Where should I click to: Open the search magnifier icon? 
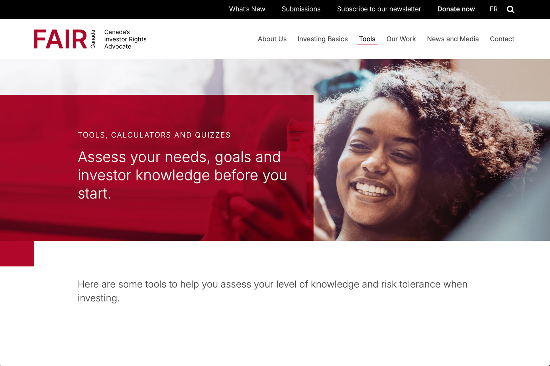[x=510, y=9]
